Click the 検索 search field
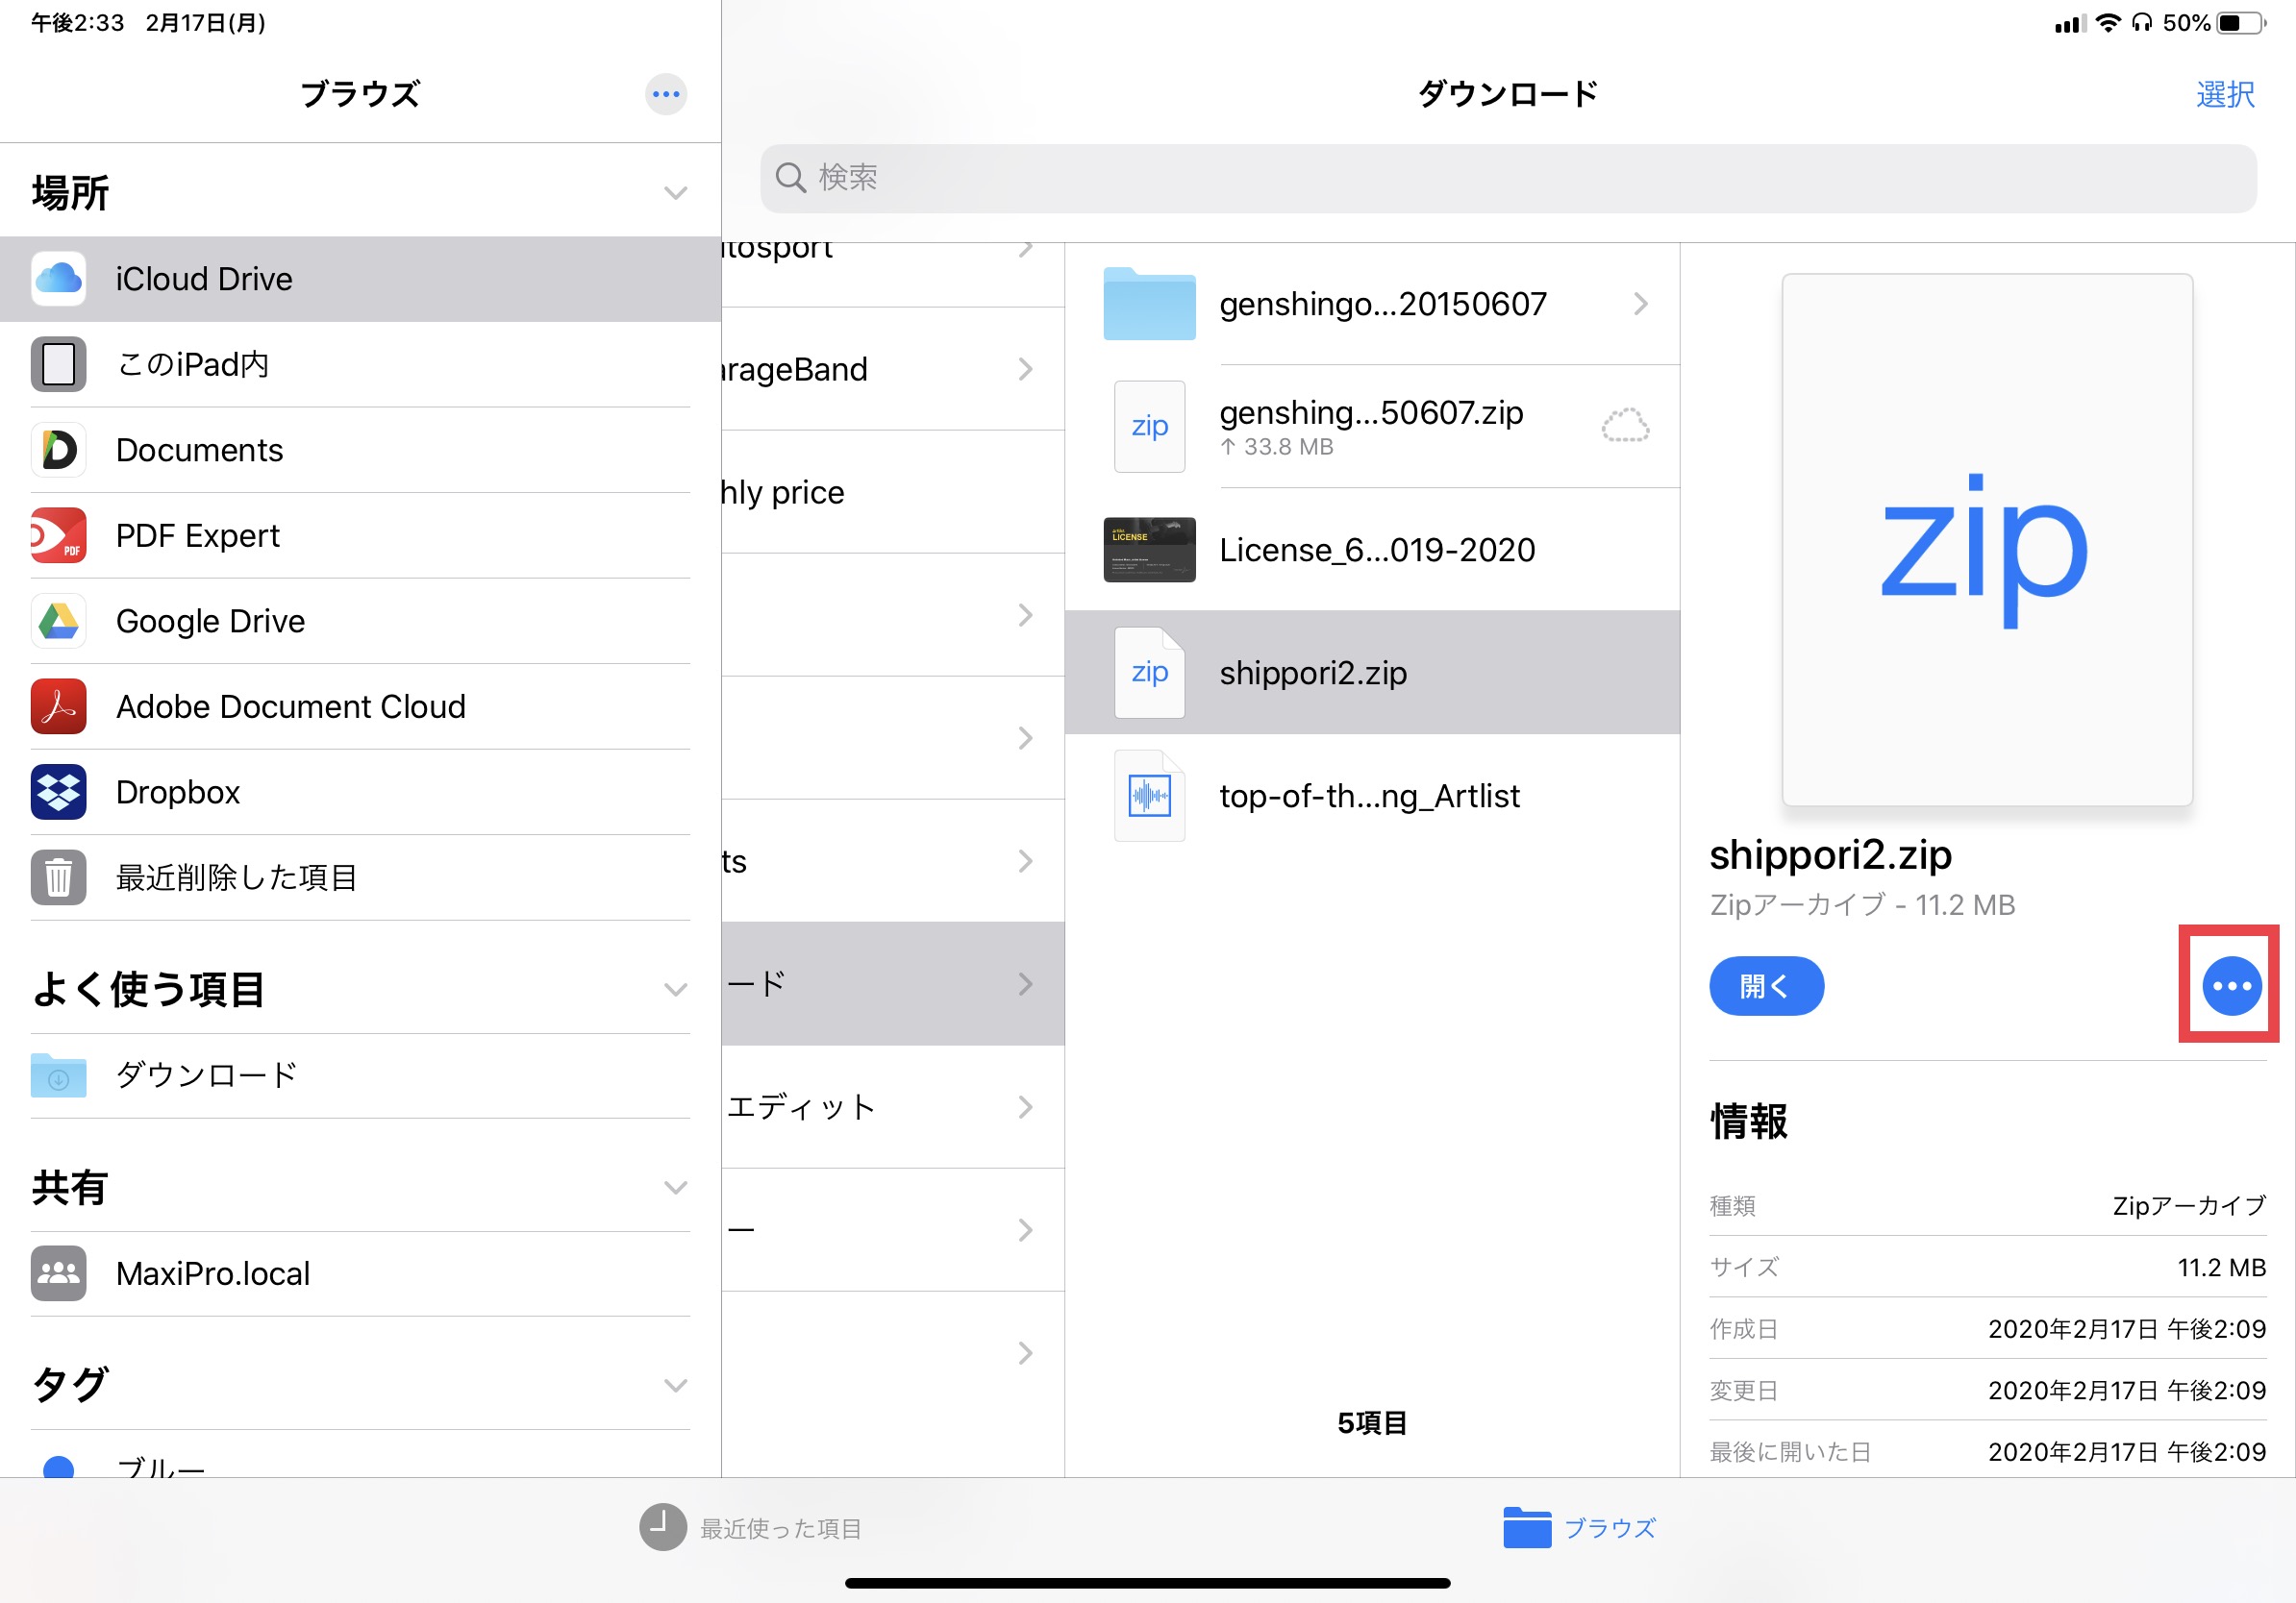Viewport: 2296px width, 1603px height. point(1507,178)
